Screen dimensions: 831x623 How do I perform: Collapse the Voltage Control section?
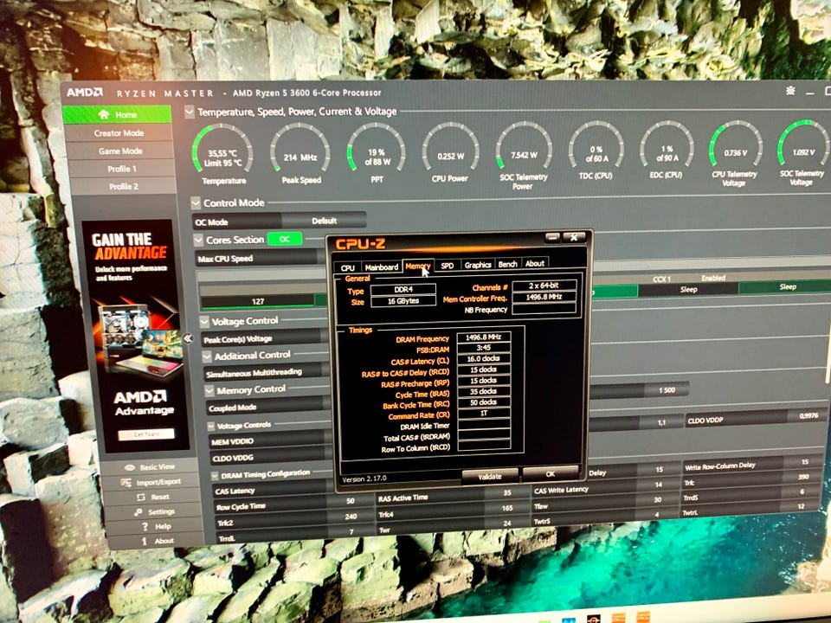click(x=204, y=322)
